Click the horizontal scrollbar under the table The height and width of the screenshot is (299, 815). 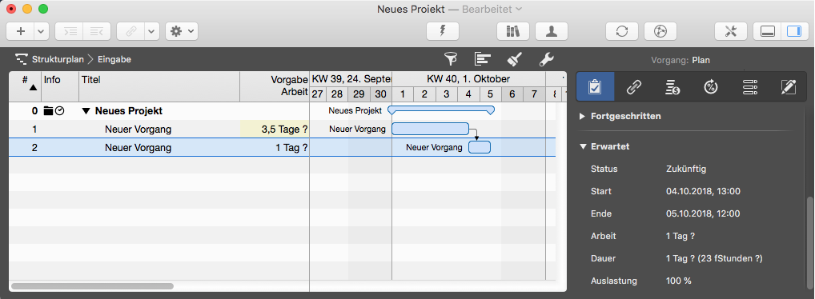coord(93,286)
